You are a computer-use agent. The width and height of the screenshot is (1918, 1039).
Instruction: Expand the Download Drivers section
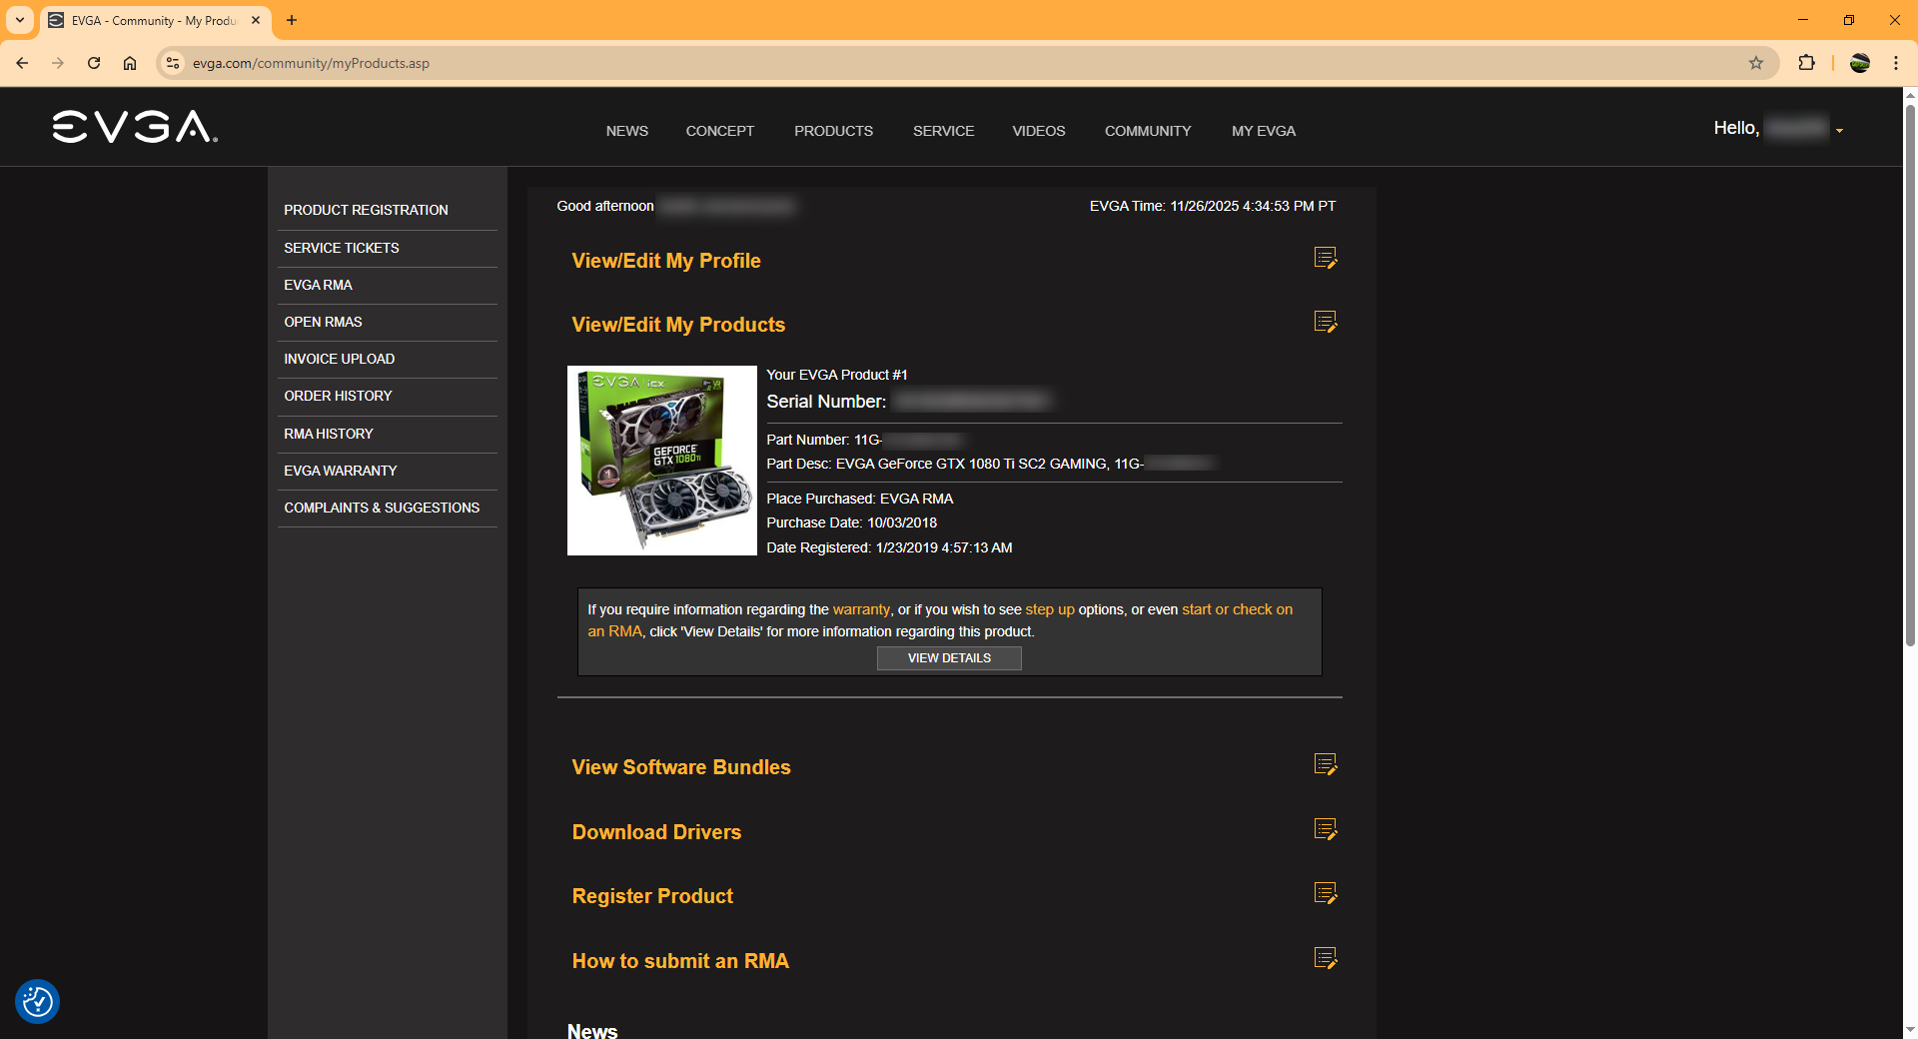656,832
